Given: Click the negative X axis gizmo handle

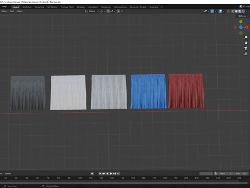Looking at the screenshot, I should click(235, 27).
